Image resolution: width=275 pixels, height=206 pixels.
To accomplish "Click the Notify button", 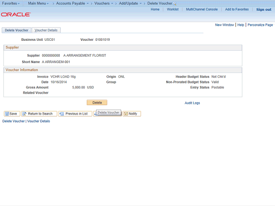I will (132, 114).
